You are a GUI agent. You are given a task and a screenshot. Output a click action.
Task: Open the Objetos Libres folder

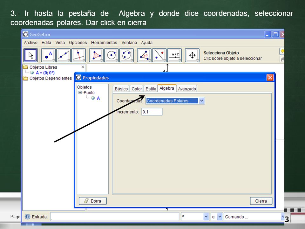click(25, 67)
